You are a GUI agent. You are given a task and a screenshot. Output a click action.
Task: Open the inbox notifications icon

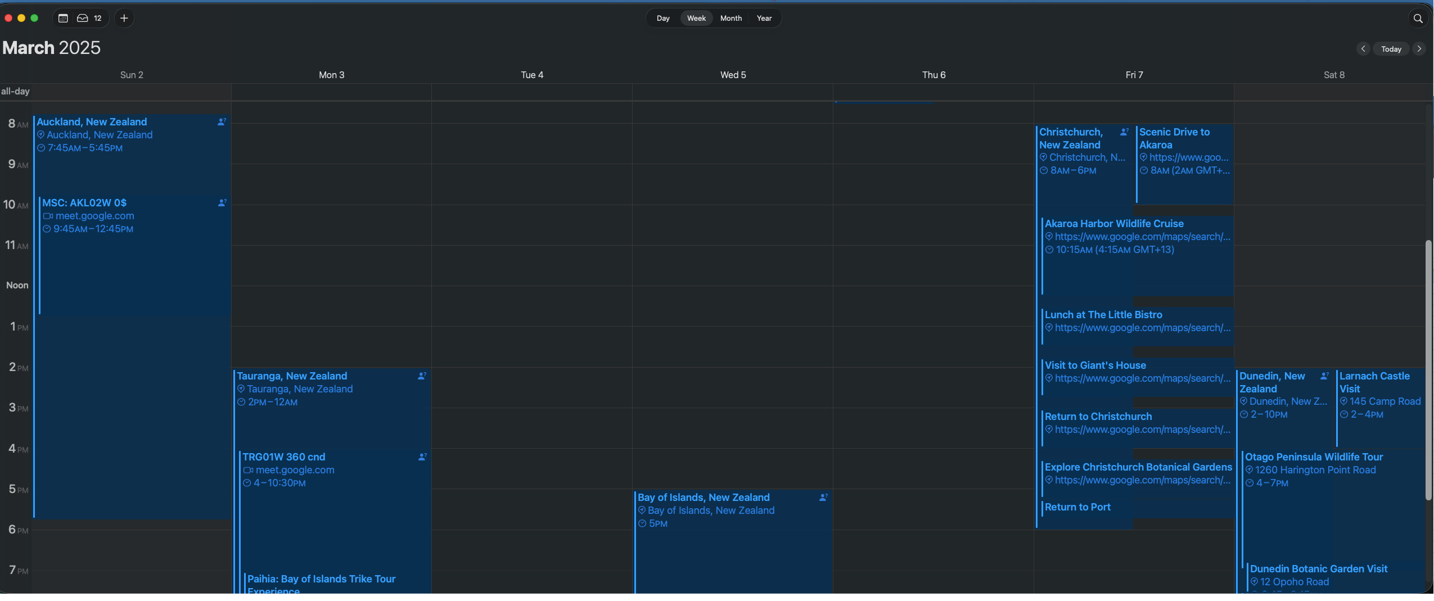pyautogui.click(x=83, y=19)
